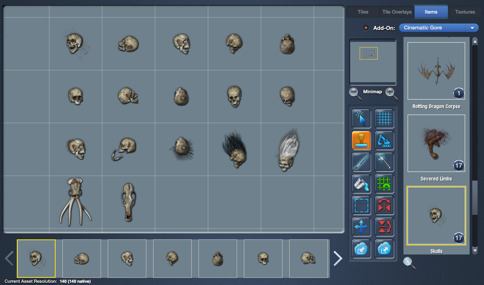Click the 17 count badge on Skulls
This screenshot has height=285, width=484.
[459, 238]
